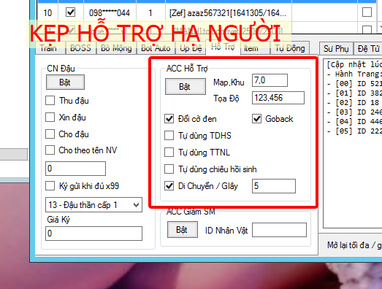Select the Đệ Tử tab
Image resolution: width=382 pixels, height=289 pixels.
368,49
